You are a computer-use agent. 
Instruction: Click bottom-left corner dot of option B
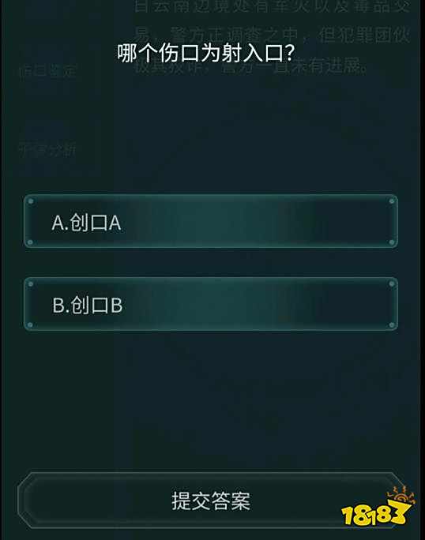30,324
